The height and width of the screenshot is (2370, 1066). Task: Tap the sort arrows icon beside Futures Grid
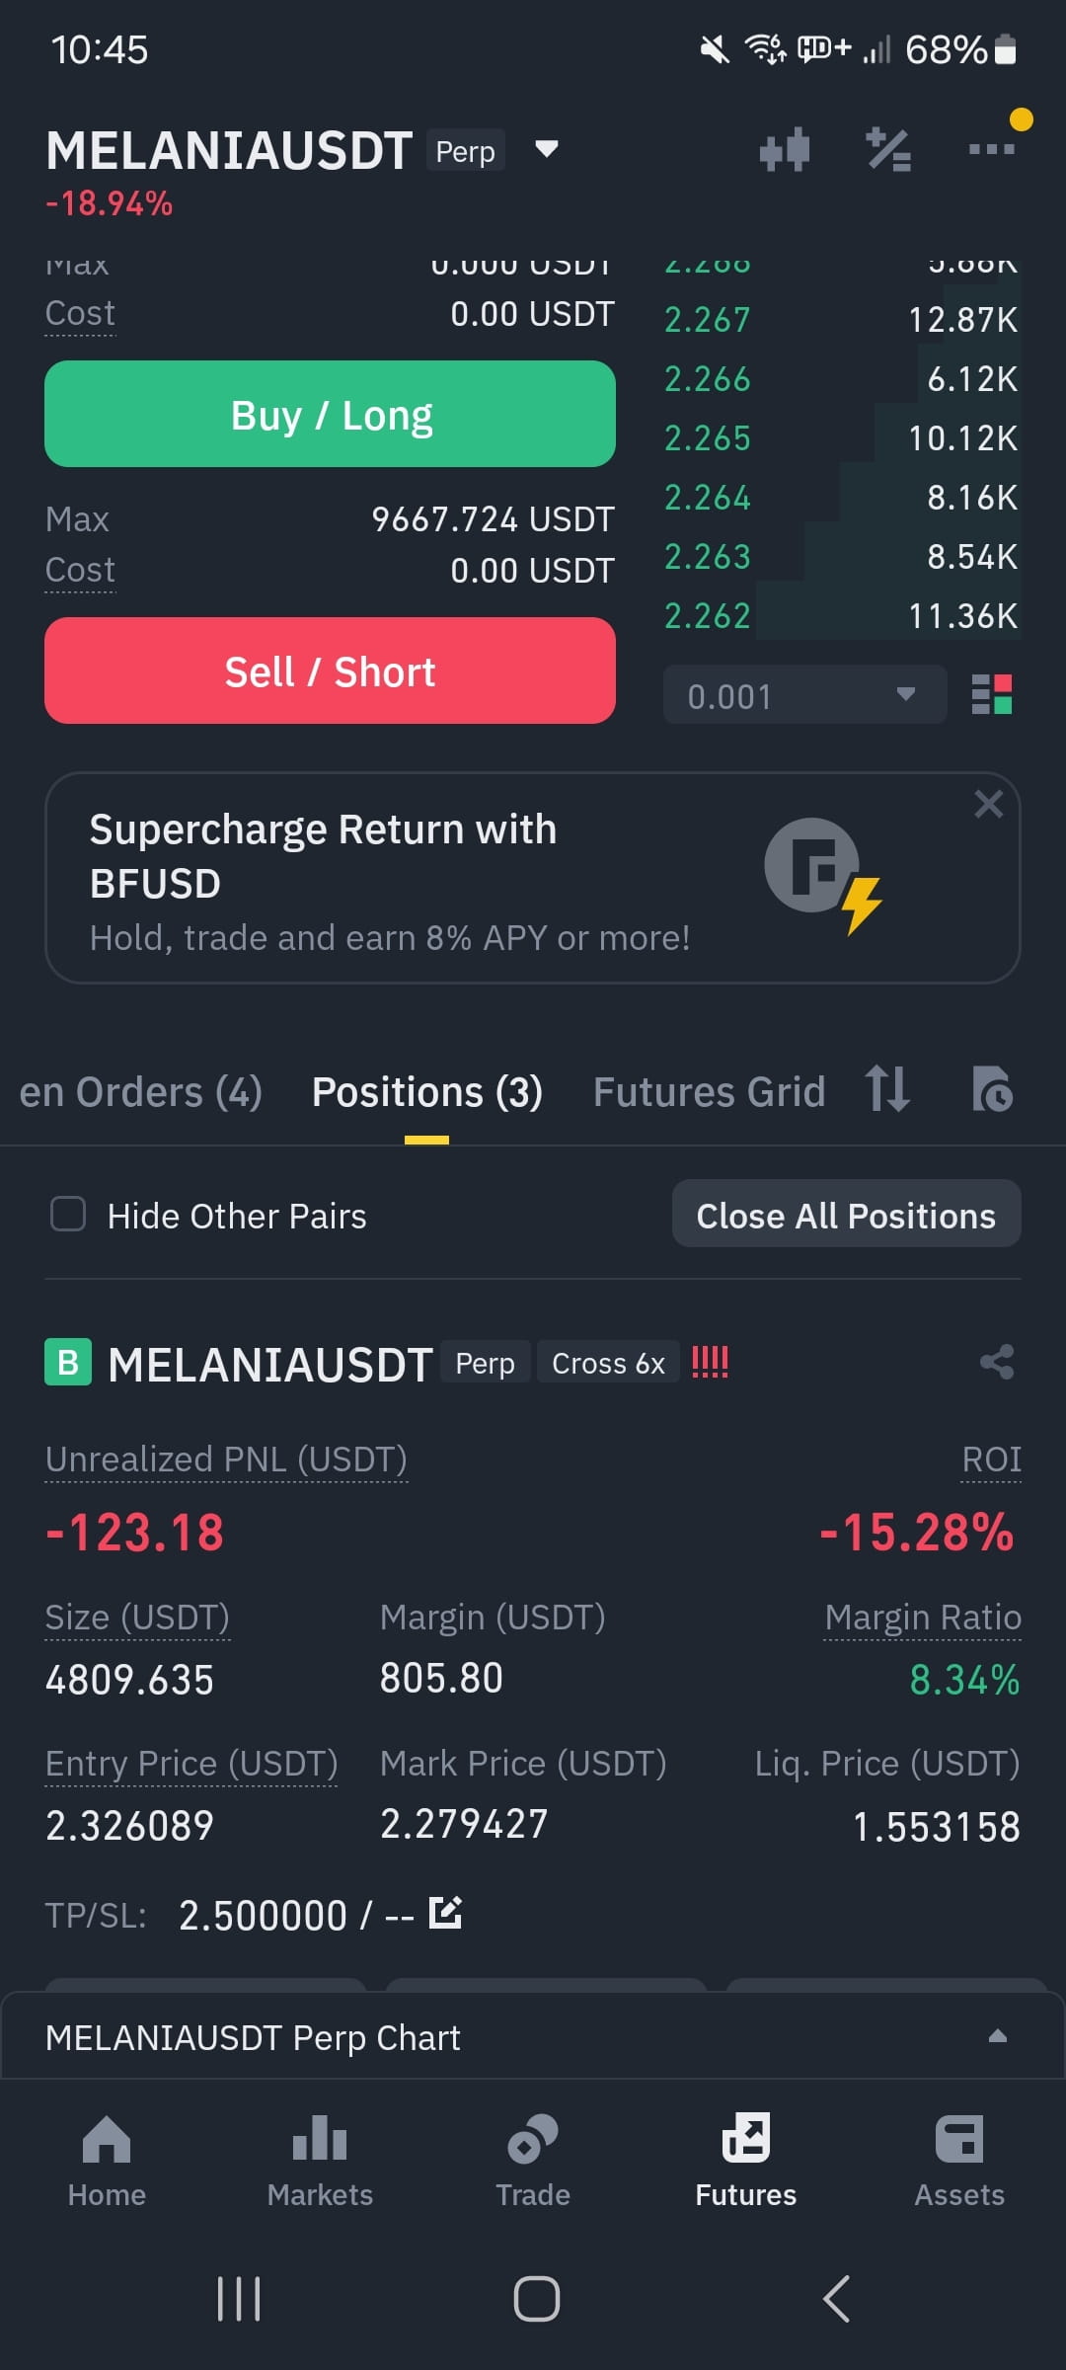(x=887, y=1089)
